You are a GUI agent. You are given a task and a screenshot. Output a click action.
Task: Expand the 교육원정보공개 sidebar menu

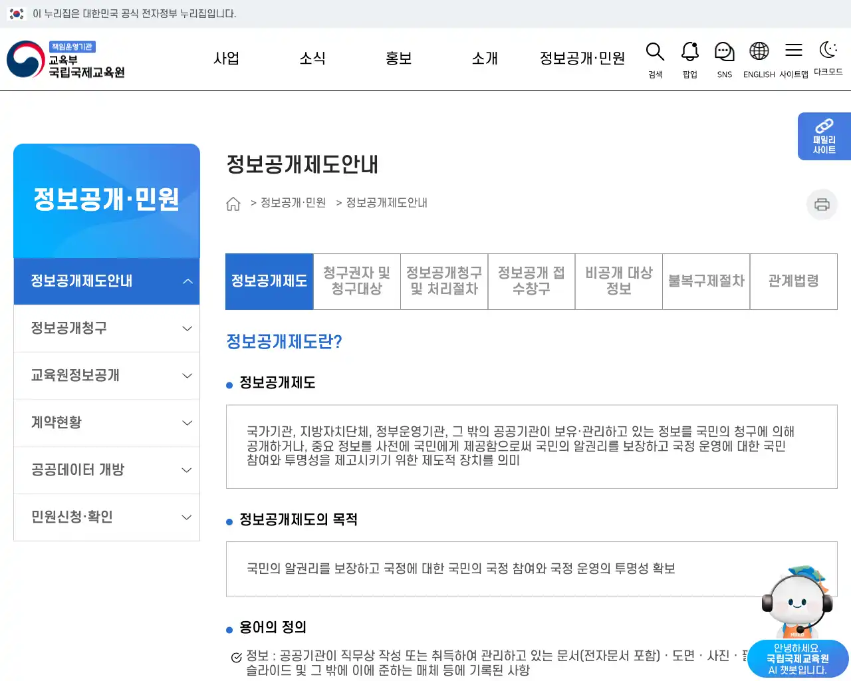106,376
